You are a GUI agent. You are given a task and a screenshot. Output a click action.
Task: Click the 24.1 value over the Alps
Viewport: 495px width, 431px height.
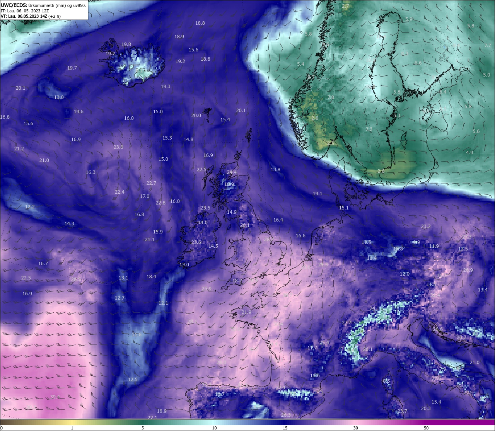374,308
